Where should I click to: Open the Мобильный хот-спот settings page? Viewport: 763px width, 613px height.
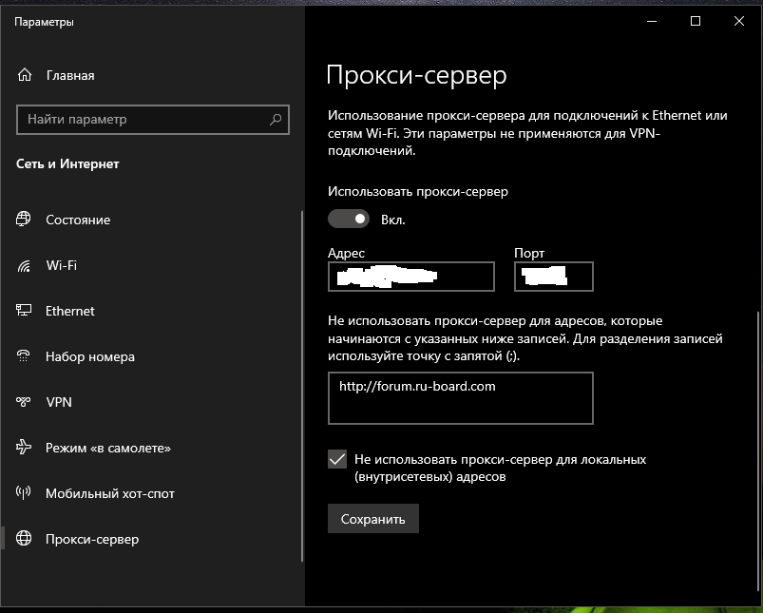(109, 493)
